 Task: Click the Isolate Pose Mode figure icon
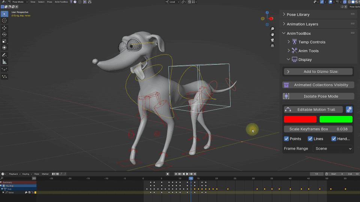point(286,96)
